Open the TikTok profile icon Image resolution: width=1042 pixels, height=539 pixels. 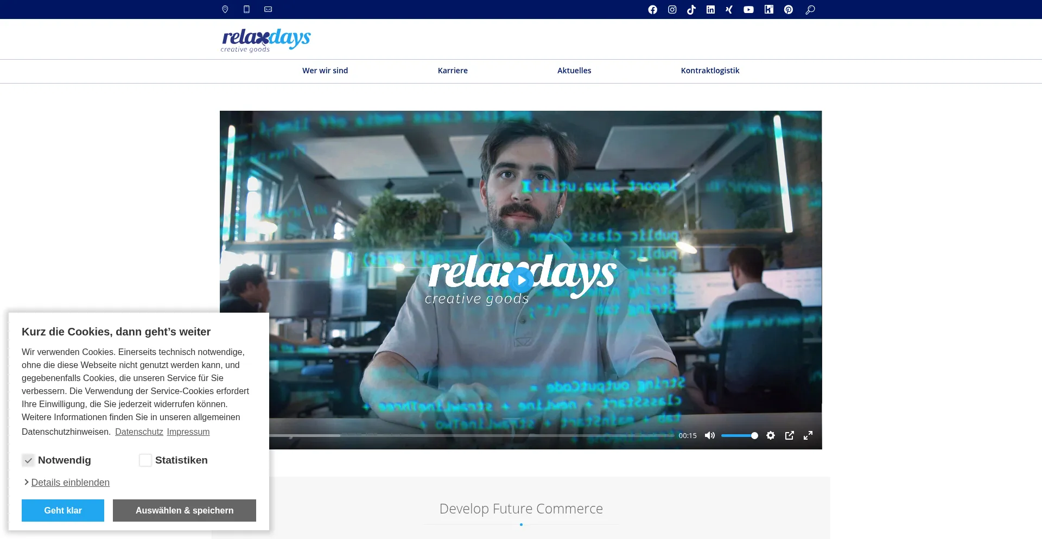point(691,10)
